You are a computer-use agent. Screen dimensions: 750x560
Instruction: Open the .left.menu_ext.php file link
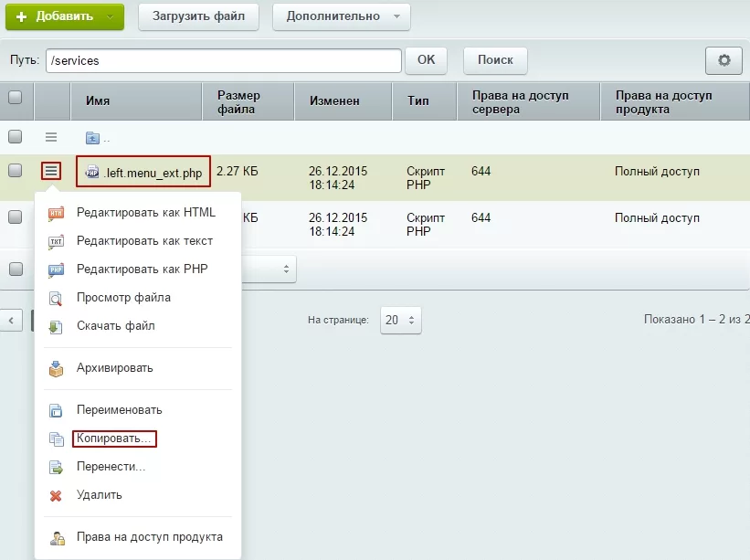point(153,174)
